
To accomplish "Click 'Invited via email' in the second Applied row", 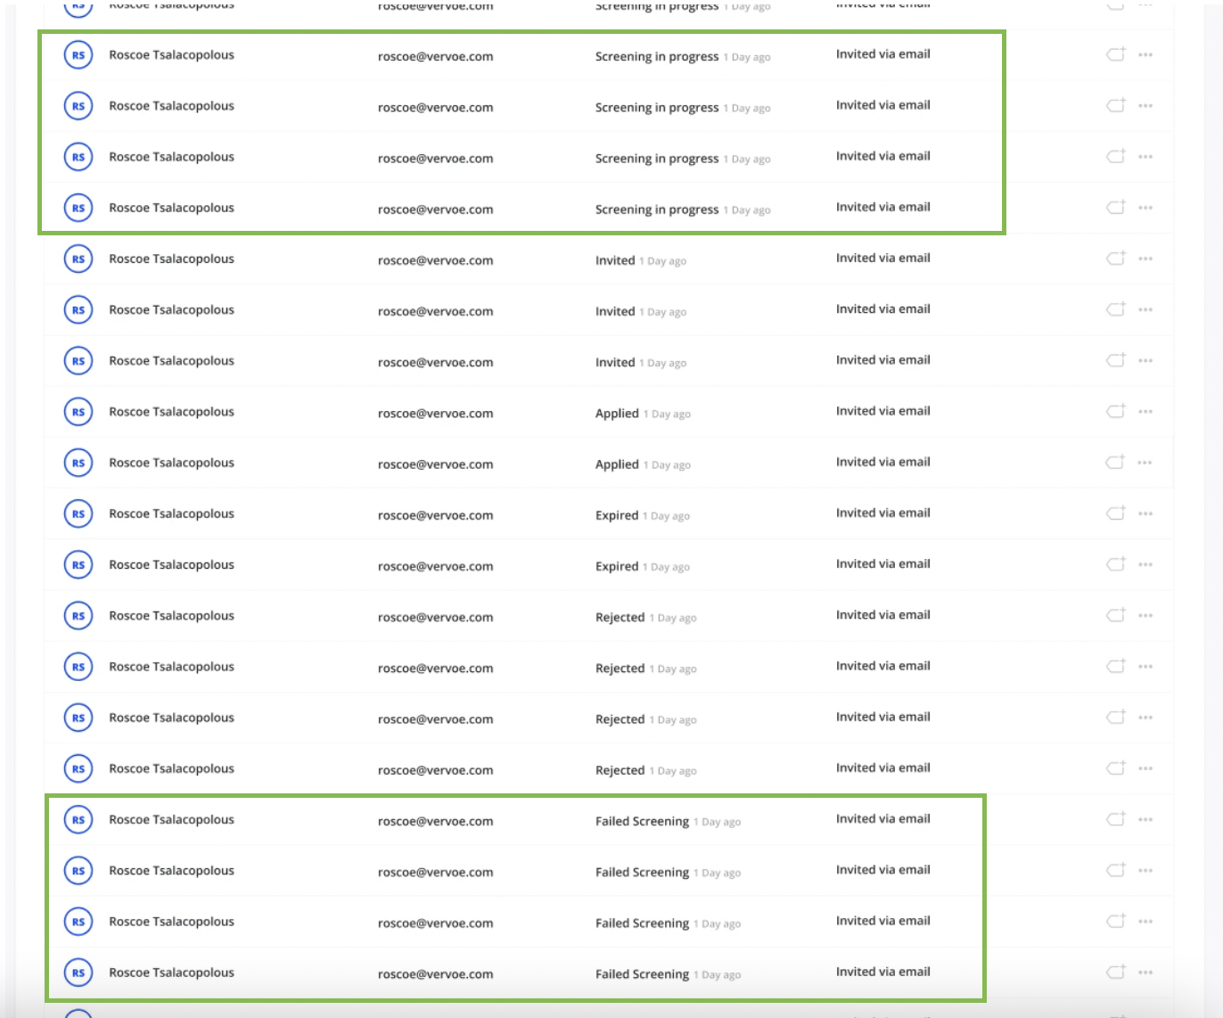I will pyautogui.click(x=882, y=462).
